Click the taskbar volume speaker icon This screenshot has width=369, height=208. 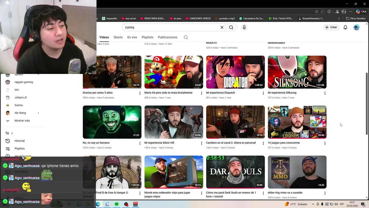coord(336,204)
